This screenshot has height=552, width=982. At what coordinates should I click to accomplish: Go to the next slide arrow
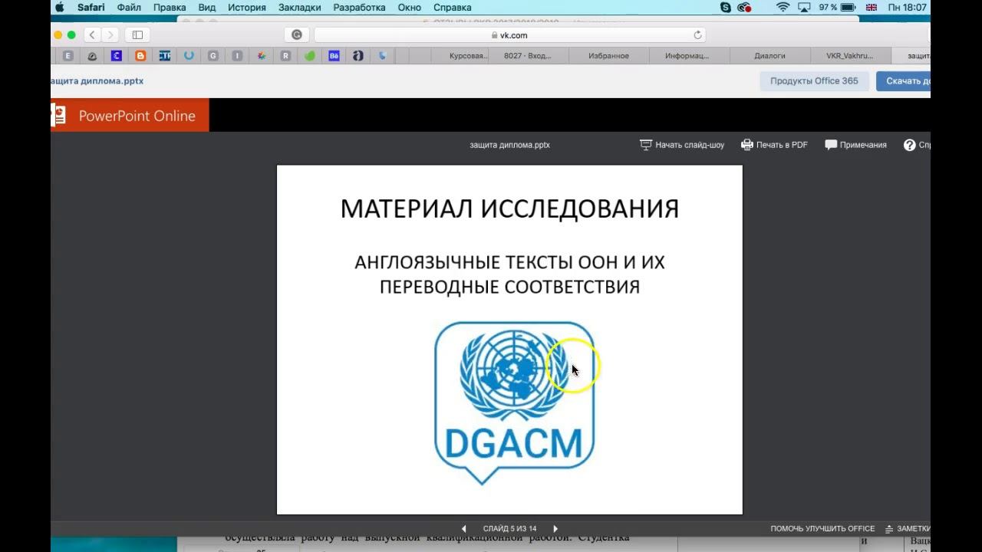pyautogui.click(x=555, y=528)
